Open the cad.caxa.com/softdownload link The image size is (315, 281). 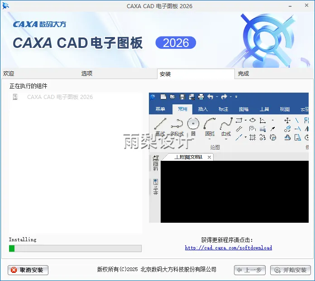pos(229,248)
